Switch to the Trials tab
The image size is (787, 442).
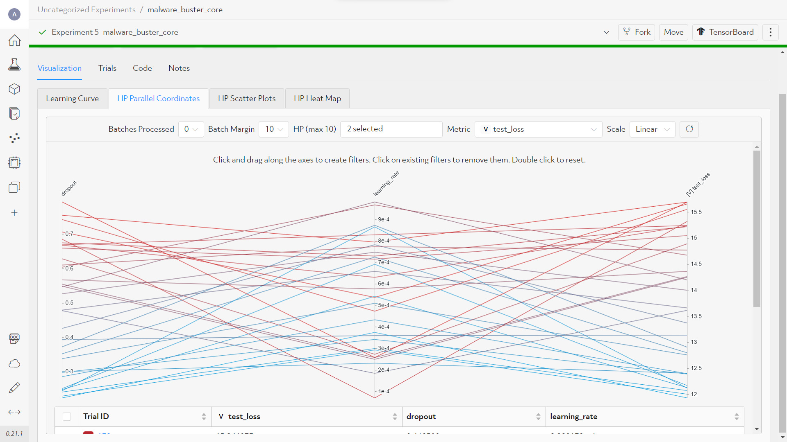point(107,68)
